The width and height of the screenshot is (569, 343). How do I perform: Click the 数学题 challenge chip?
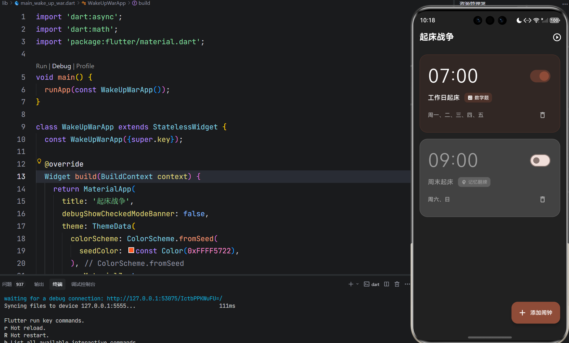click(x=478, y=98)
